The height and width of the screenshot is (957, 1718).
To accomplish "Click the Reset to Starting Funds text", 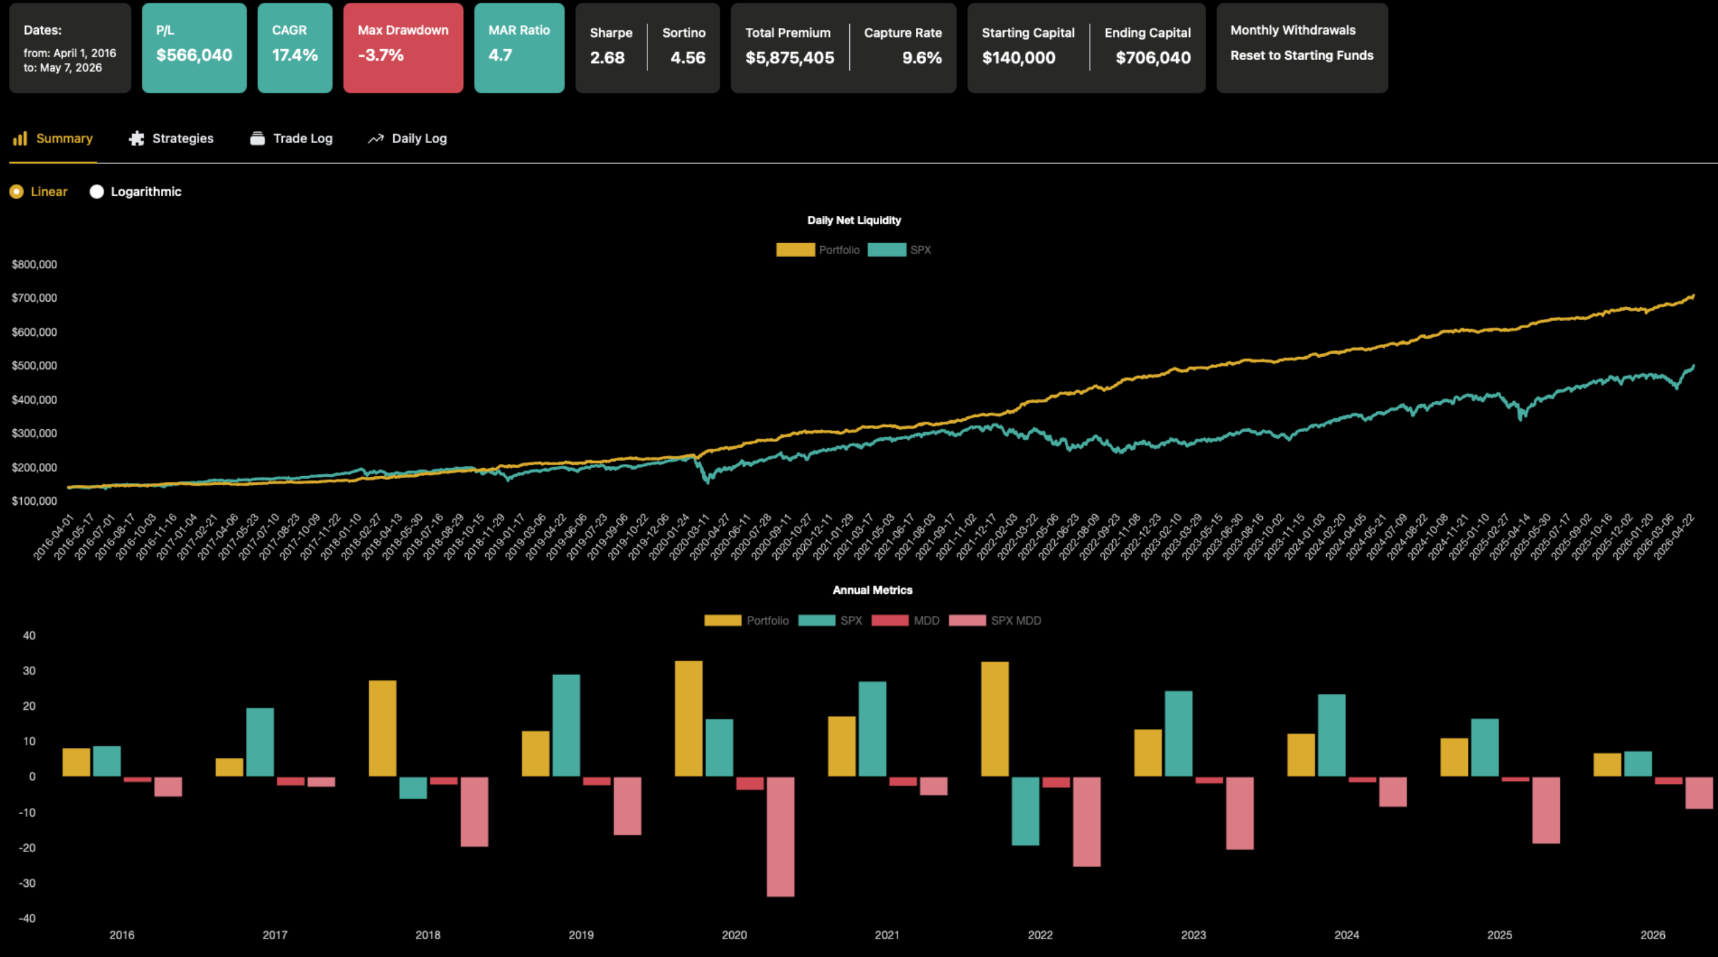I will [x=1302, y=55].
